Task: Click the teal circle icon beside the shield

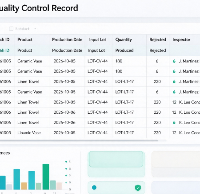Action: (94, 187)
